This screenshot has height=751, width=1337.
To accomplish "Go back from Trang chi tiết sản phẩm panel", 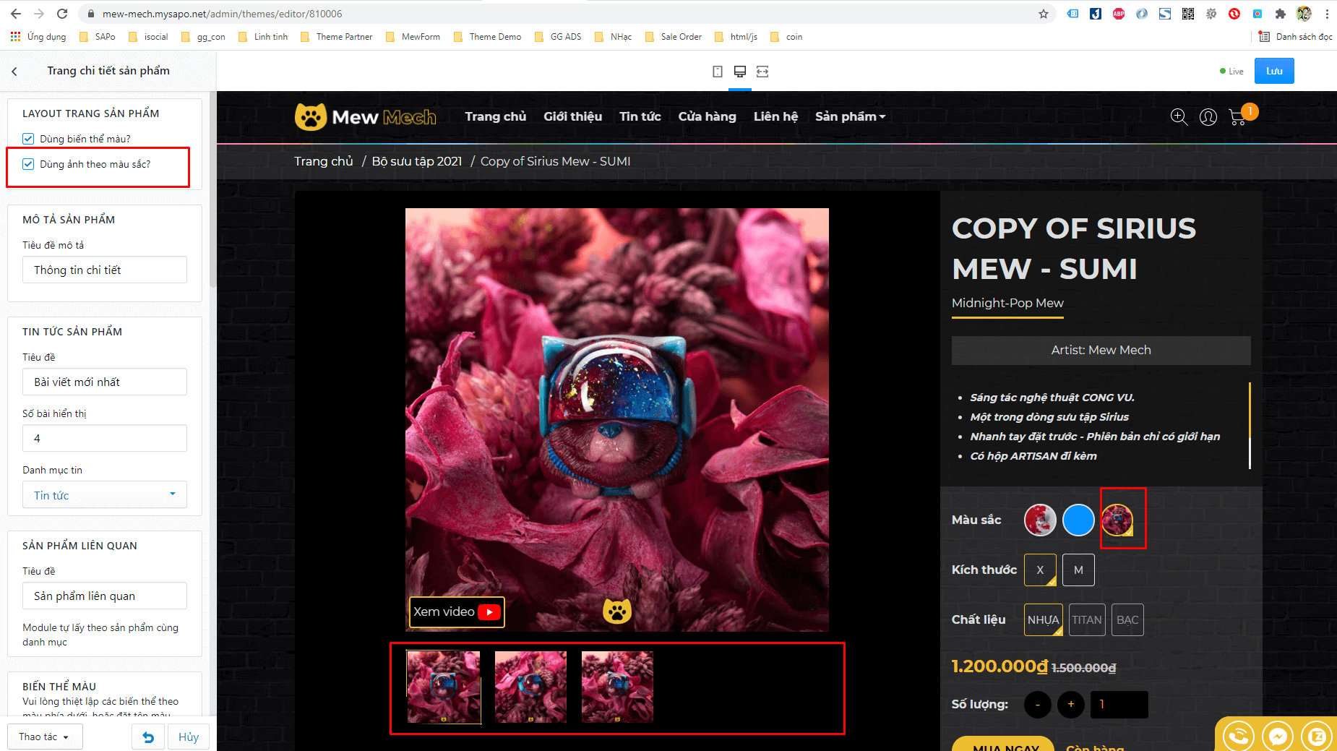I will coord(14,71).
